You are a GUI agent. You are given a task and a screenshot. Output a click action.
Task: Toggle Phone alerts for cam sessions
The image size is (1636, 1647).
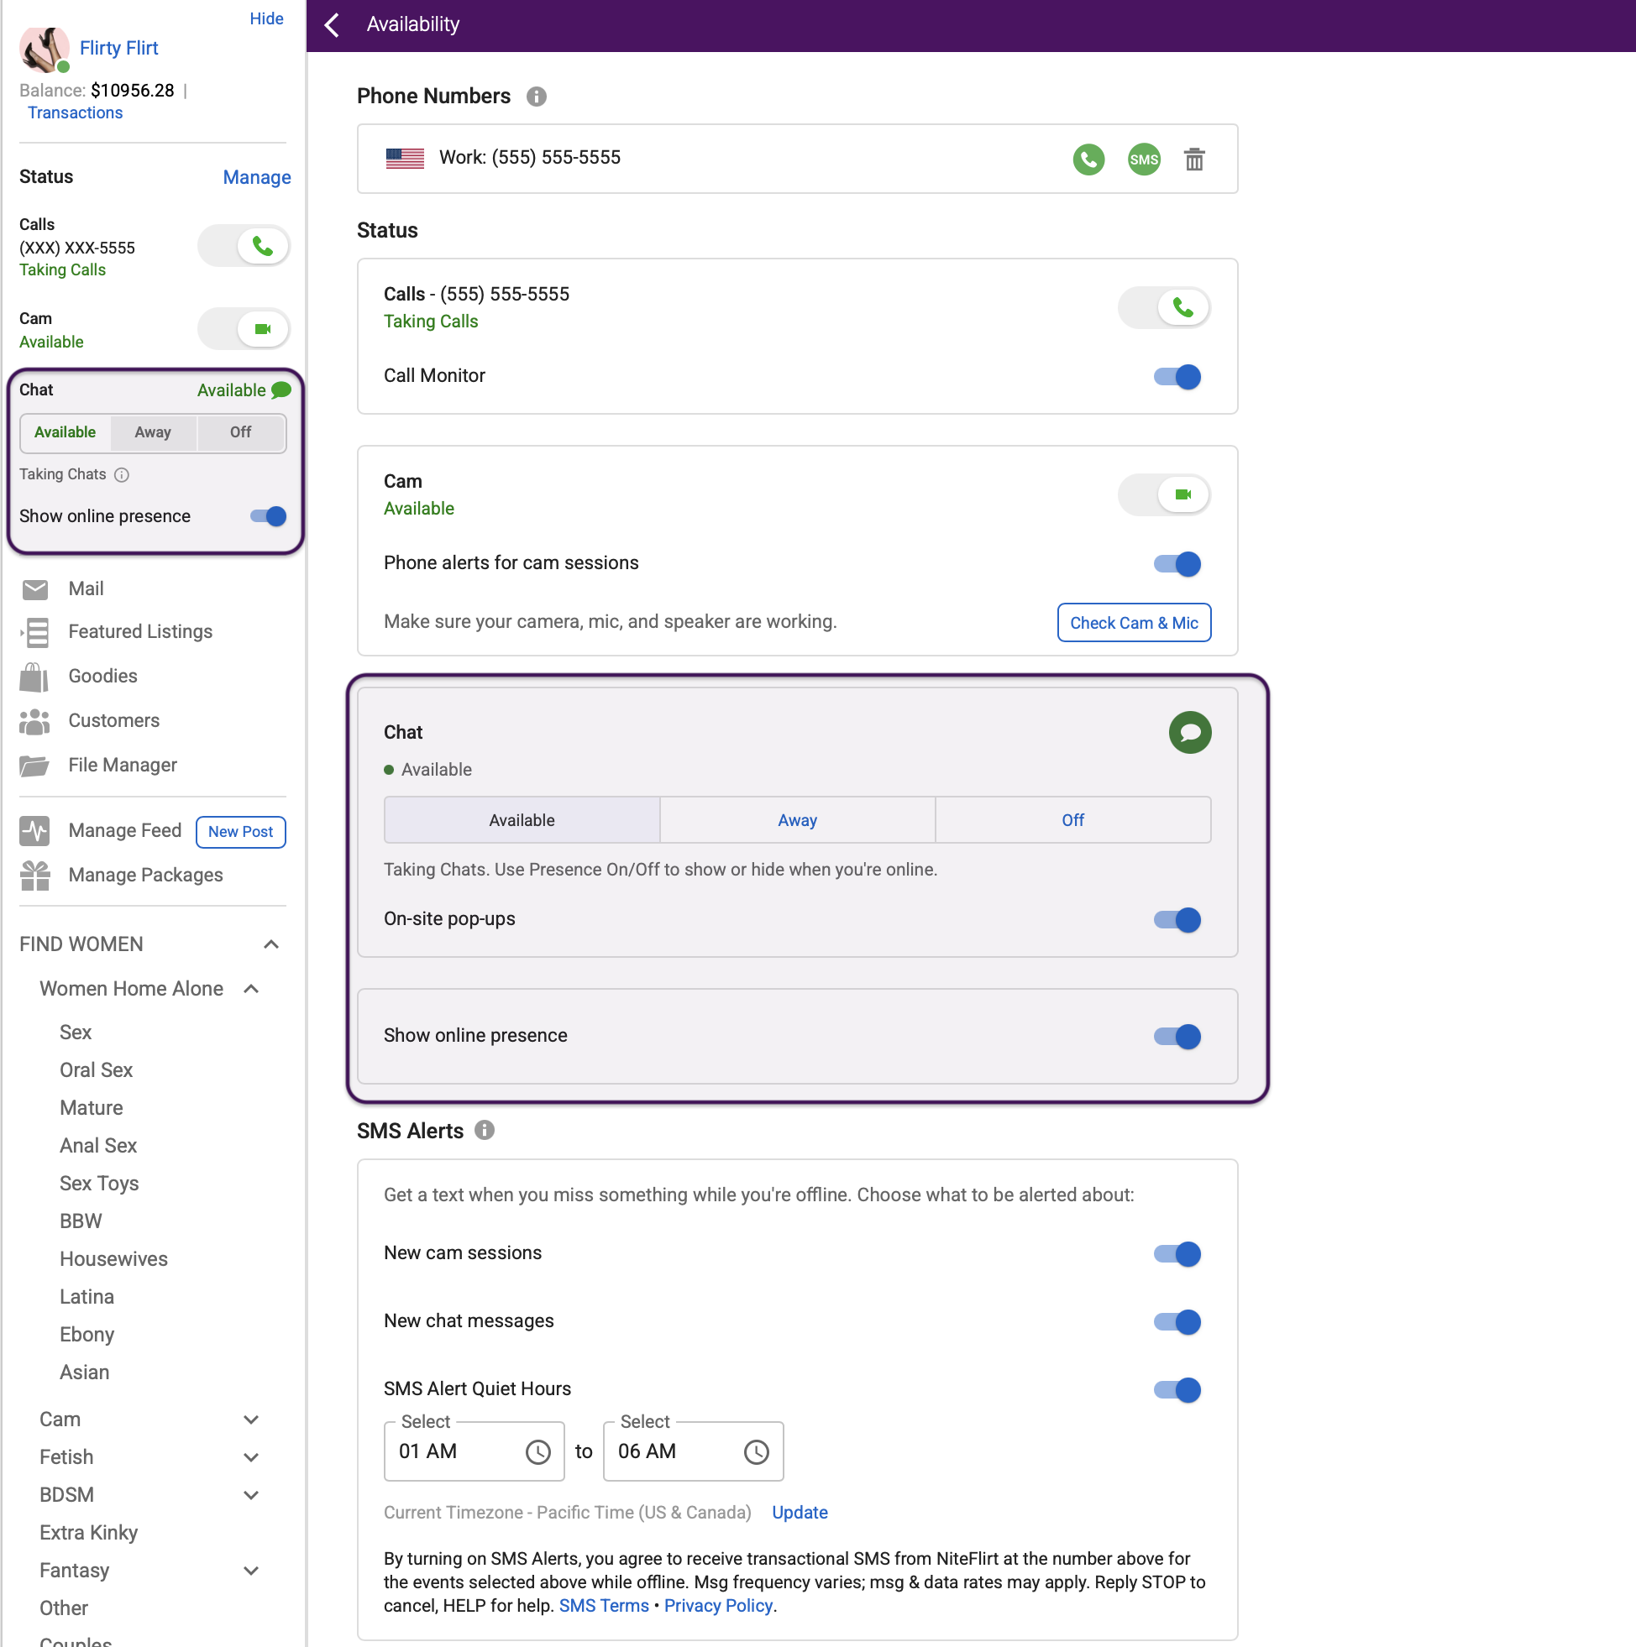[x=1177, y=564]
